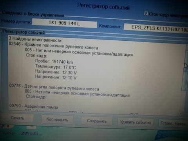Click the part number field 1K1 909 144 L
Screen dimensions: 188x141
(x=64, y=23)
